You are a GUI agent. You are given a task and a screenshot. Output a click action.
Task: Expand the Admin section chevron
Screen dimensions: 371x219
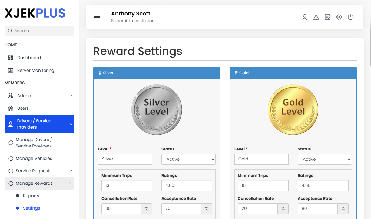[71, 96]
